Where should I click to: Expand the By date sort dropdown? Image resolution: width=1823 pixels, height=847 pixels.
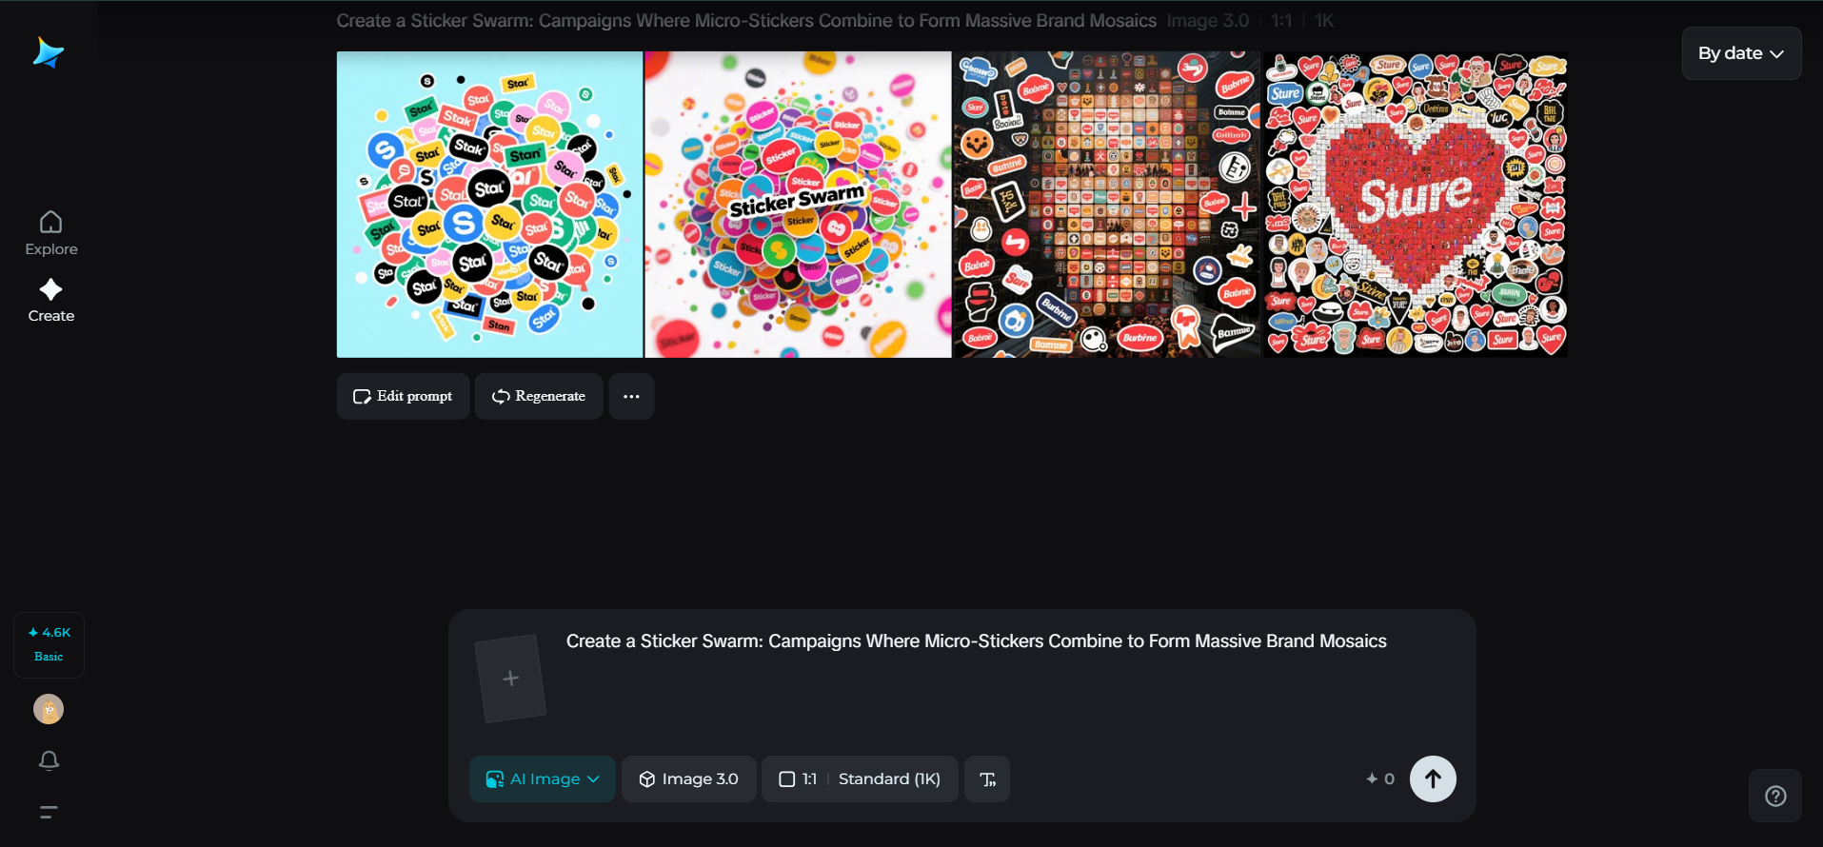click(1740, 53)
